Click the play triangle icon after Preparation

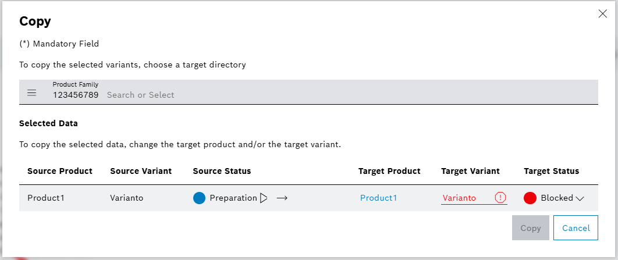click(x=264, y=198)
